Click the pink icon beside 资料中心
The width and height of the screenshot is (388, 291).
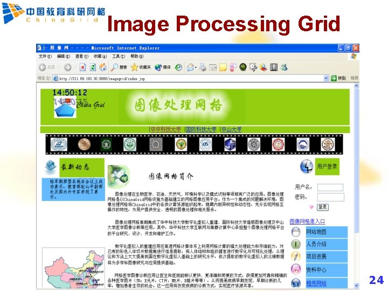[x=296, y=269]
